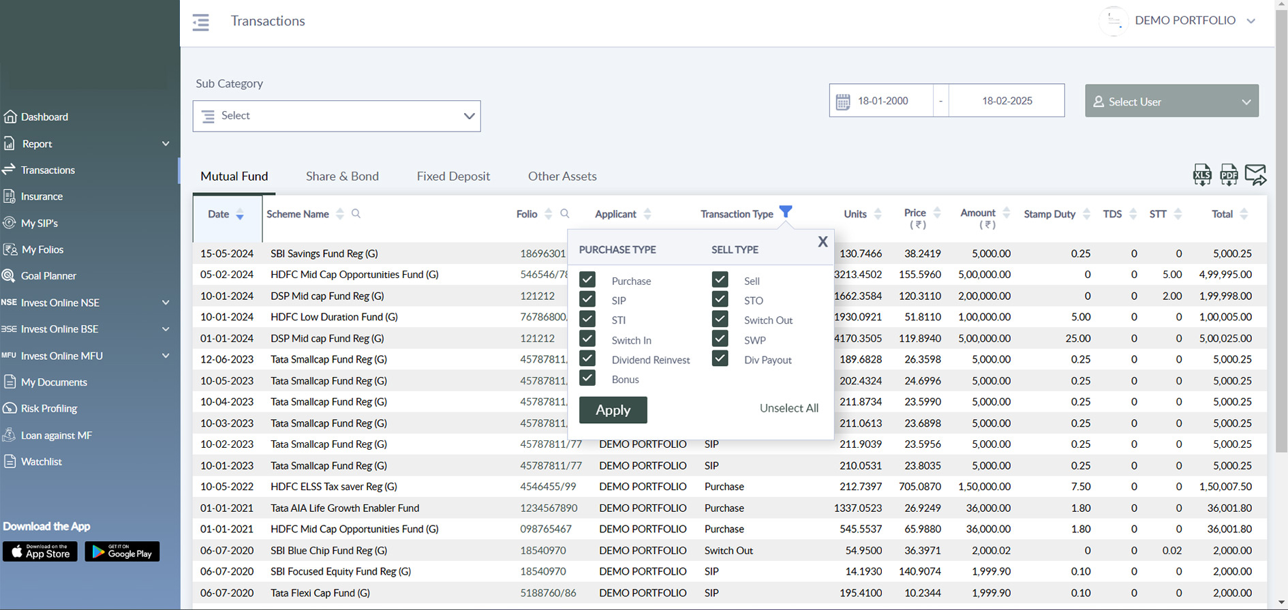This screenshot has width=1288, height=610.
Task: Switch to the Fixed Deposit tab
Action: 453,177
